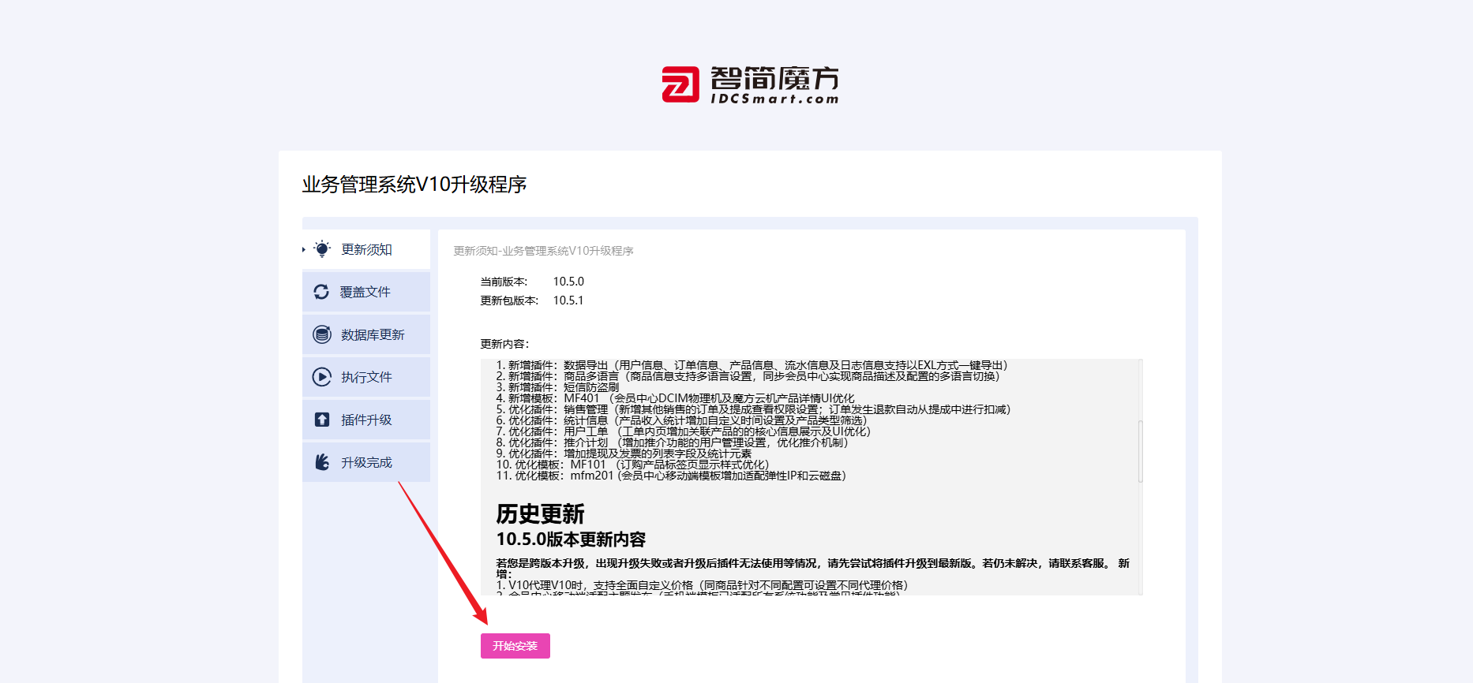Select the 更新须知 step
This screenshot has height=683, width=1473.
pos(366,249)
